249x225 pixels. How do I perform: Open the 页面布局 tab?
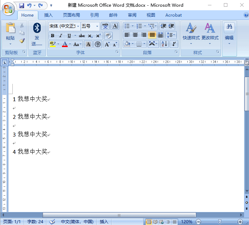point(72,15)
